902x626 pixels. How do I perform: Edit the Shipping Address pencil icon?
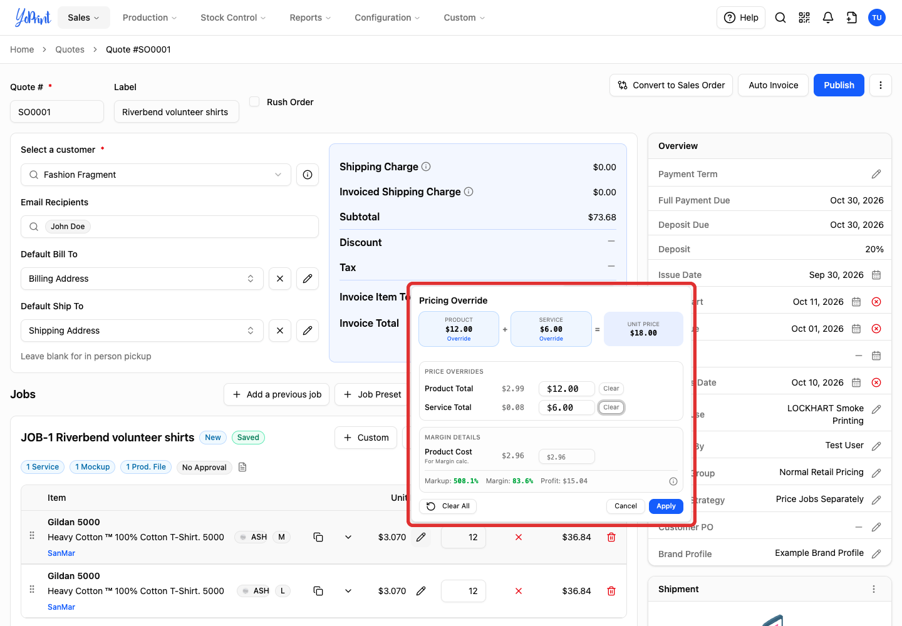[308, 331]
